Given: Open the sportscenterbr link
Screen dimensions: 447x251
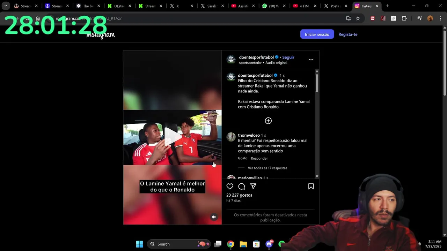Looking at the screenshot, I should coord(250,63).
